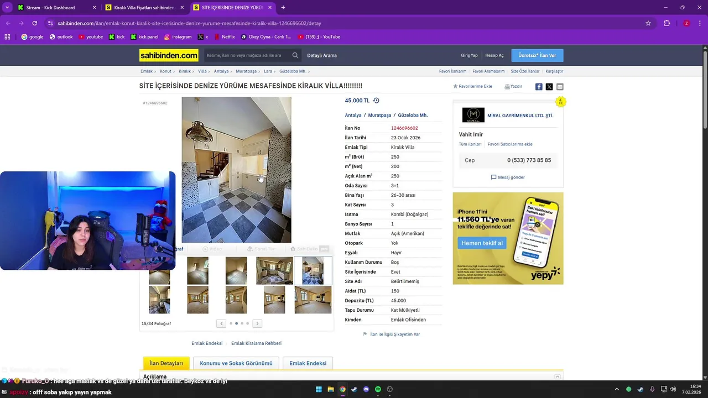Select the İlan Detayları tab
Viewport: 708px width, 398px height.
point(166,363)
